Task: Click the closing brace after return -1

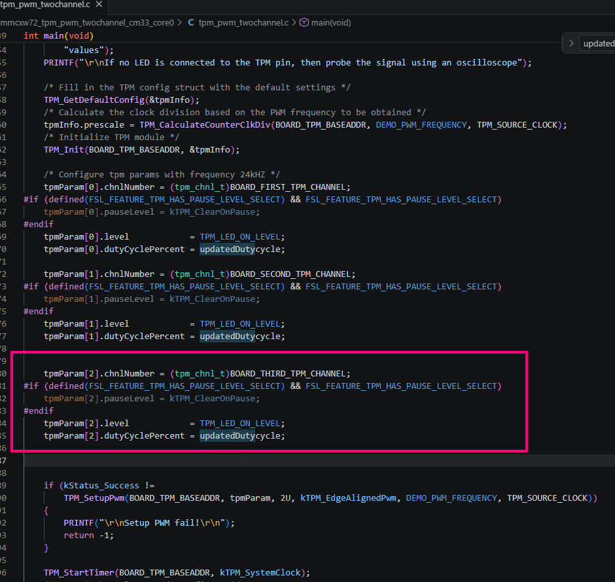Action: click(46, 548)
